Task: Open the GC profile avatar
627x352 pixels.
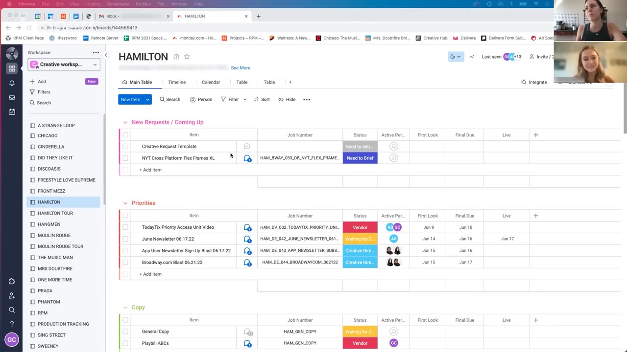Action: 12,340
